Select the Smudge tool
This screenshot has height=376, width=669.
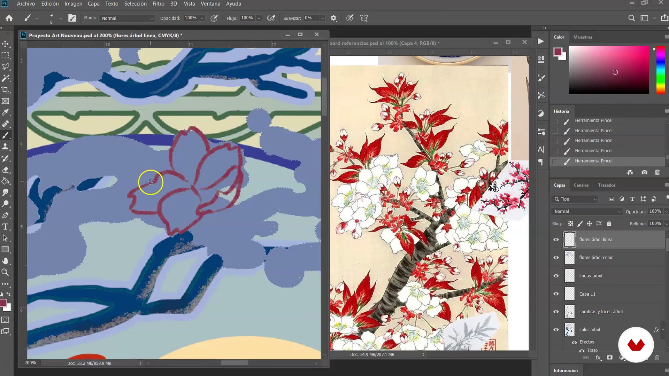coord(5,193)
